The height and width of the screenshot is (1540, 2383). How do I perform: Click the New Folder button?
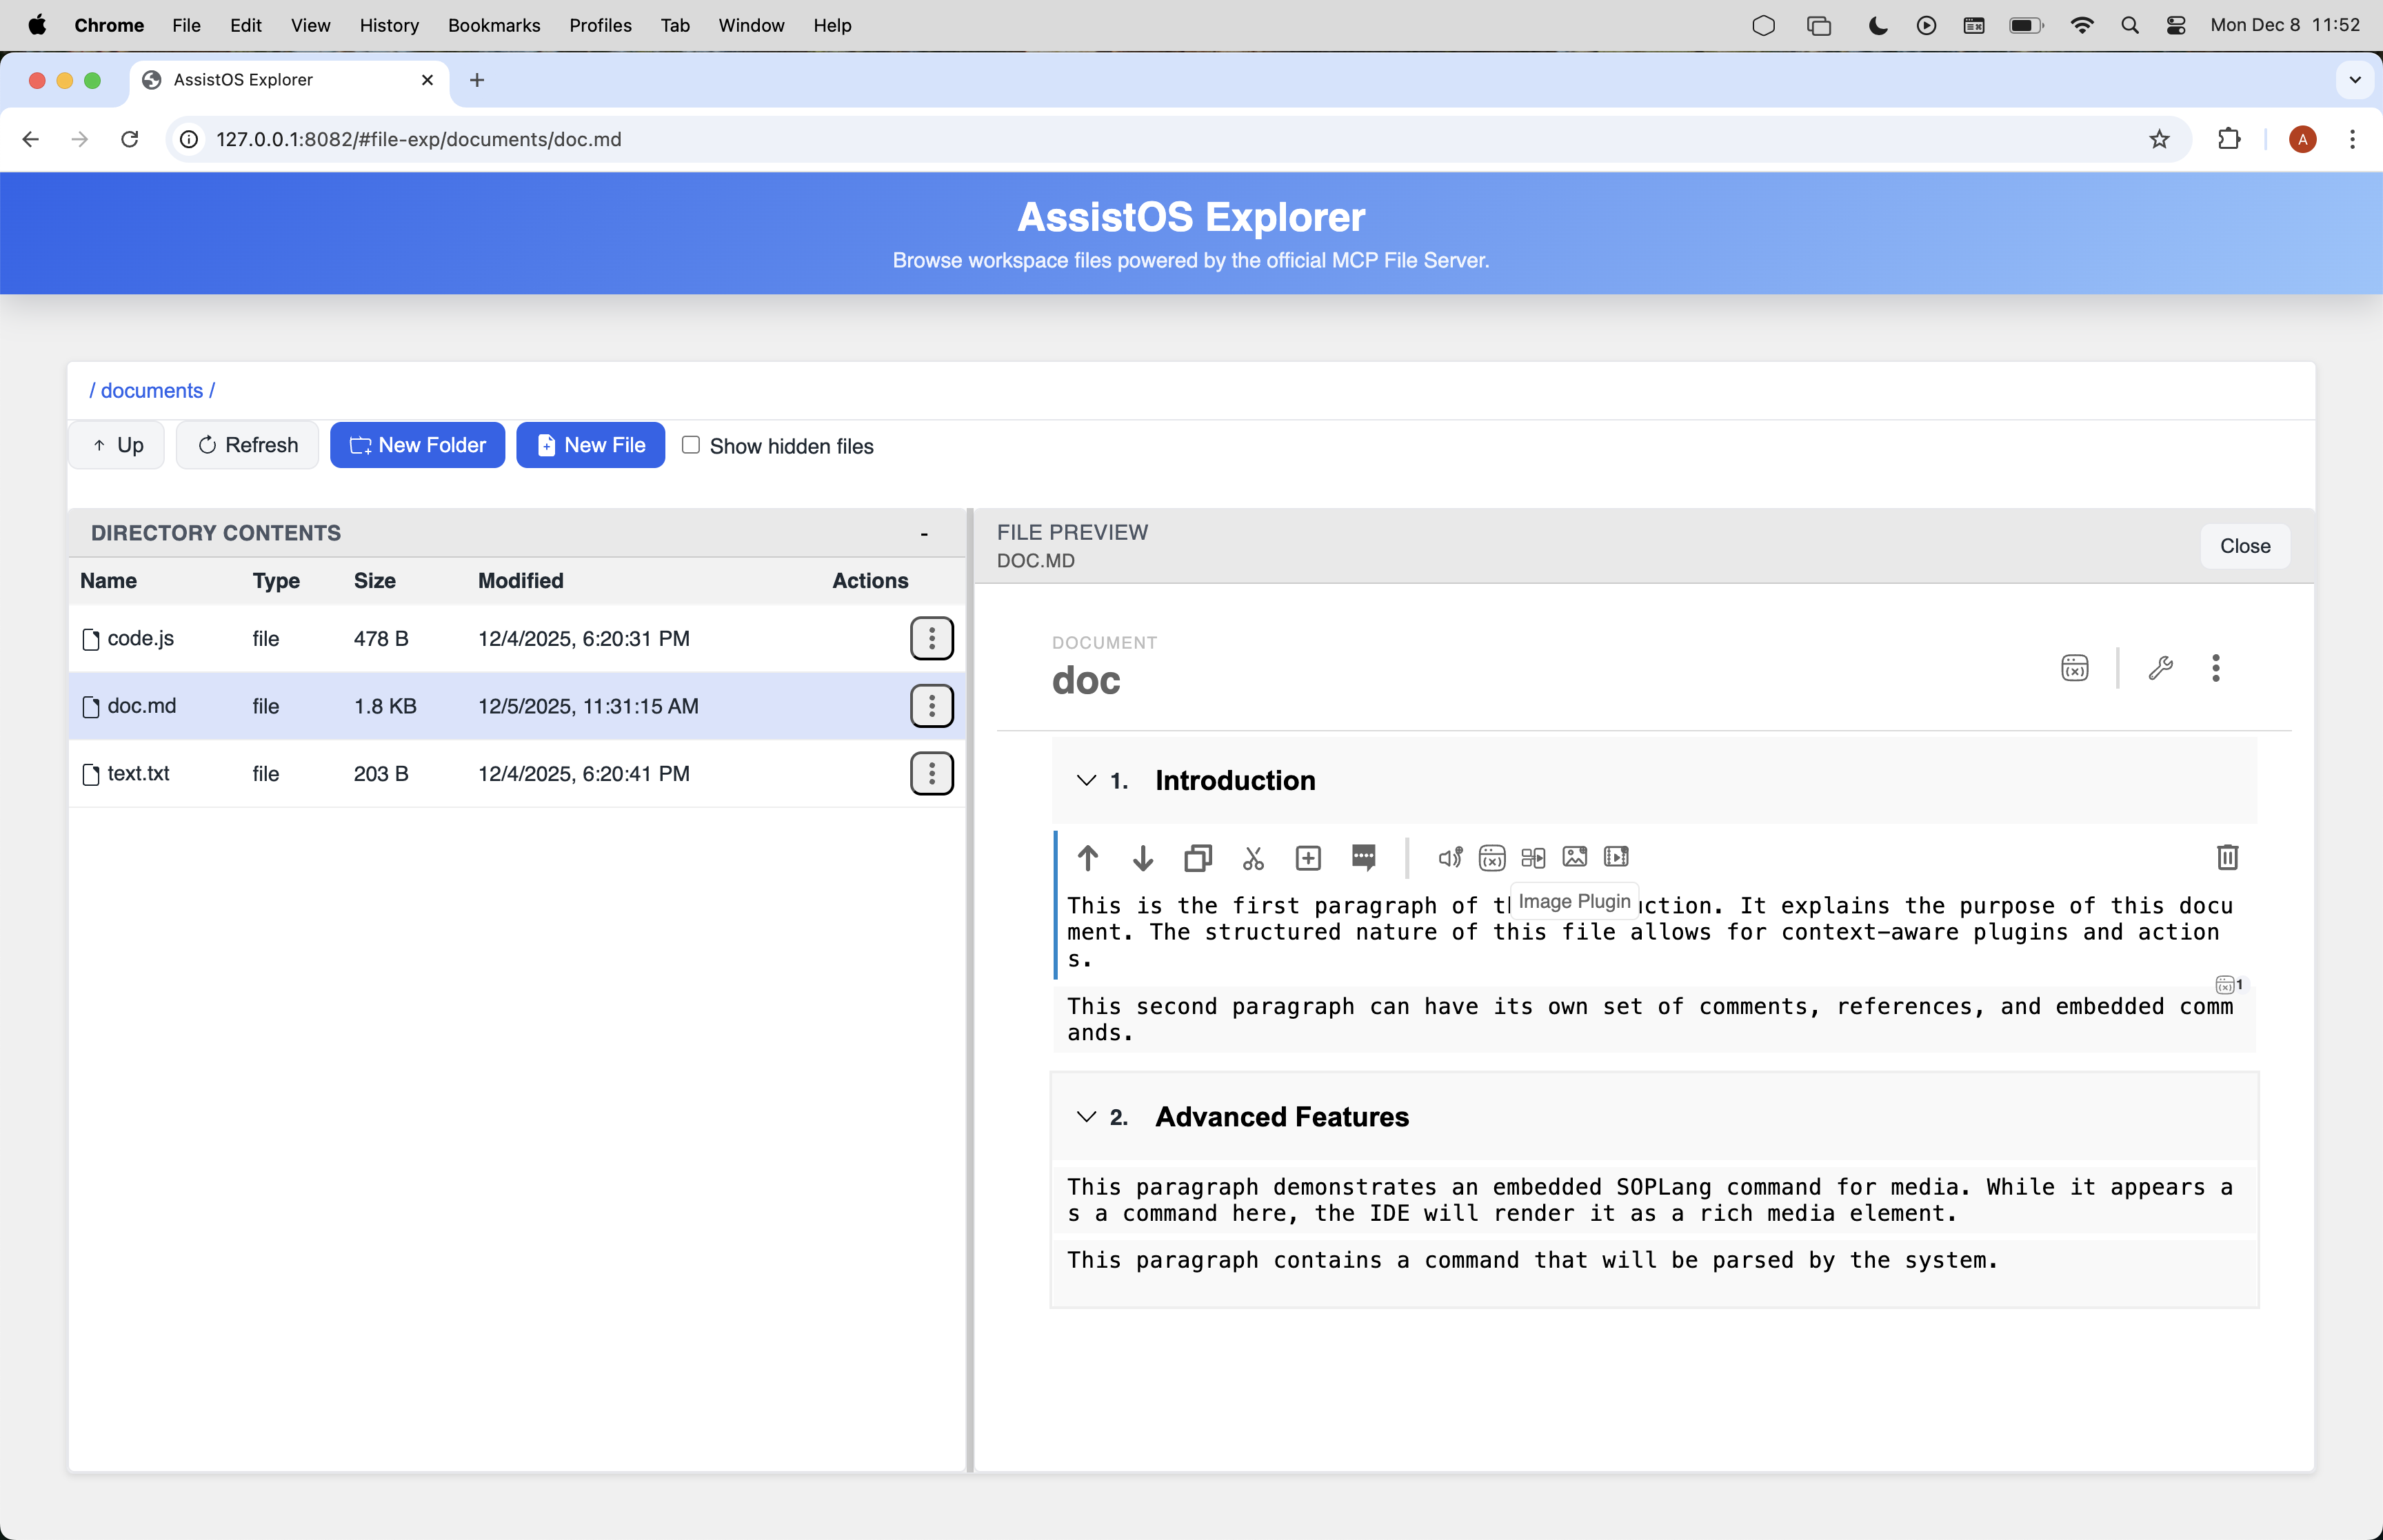[x=417, y=445]
